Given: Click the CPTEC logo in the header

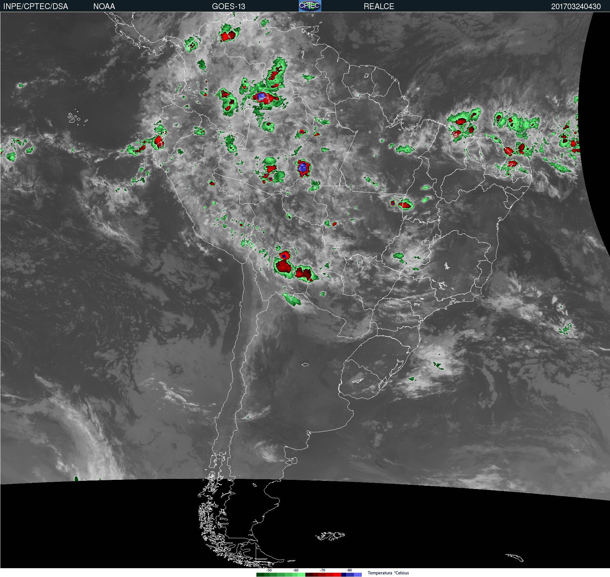Looking at the screenshot, I should pyautogui.click(x=310, y=6).
